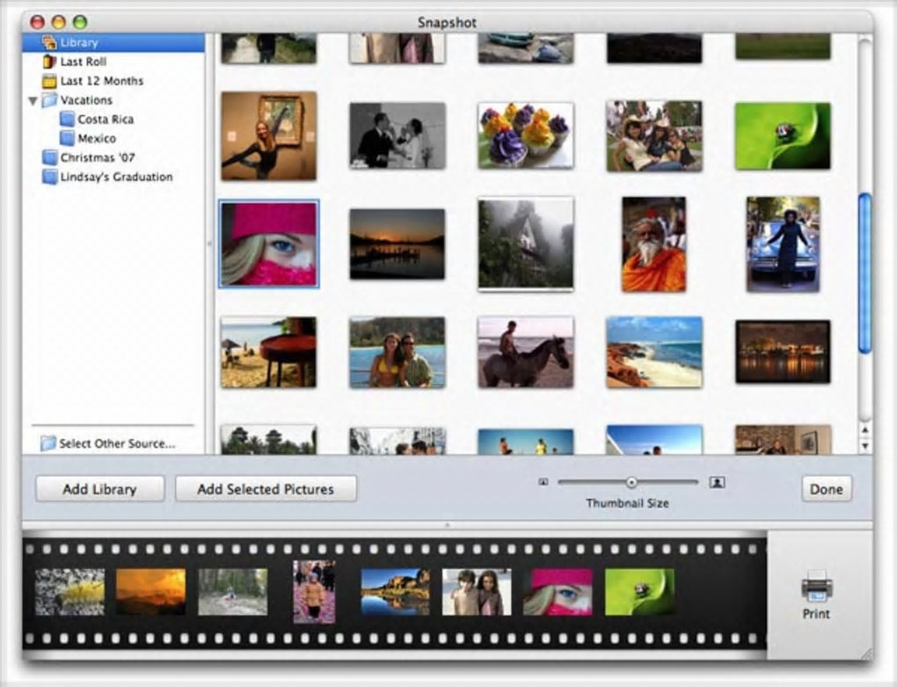
Task: Click the Vacations folder icon
Action: pos(50,100)
